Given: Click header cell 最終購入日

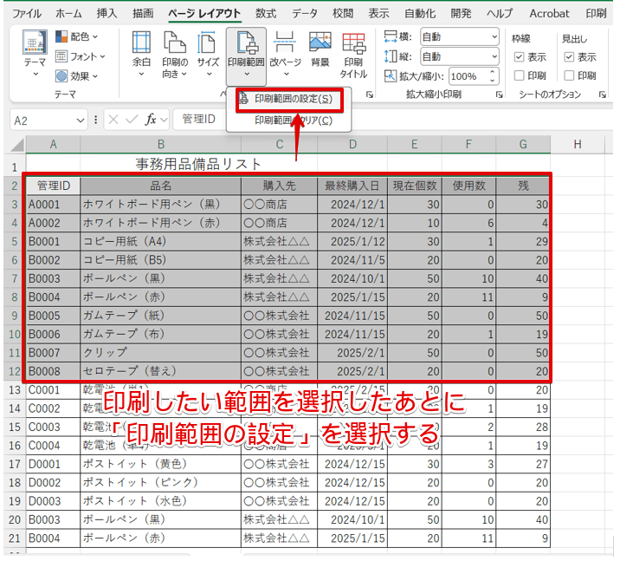Looking at the screenshot, I should (352, 186).
